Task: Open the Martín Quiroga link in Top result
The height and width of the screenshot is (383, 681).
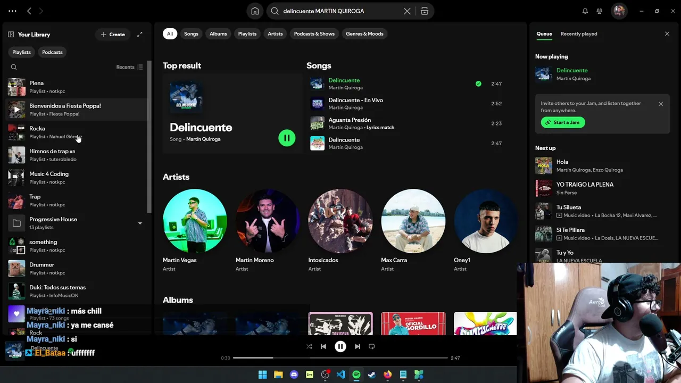Action: 203,139
